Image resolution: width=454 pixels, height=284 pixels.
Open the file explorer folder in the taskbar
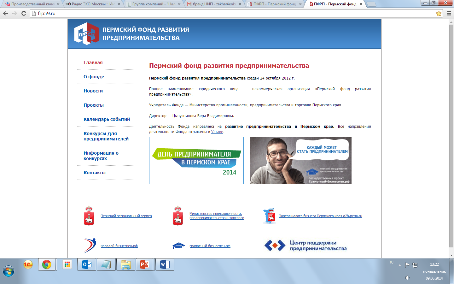point(125,264)
